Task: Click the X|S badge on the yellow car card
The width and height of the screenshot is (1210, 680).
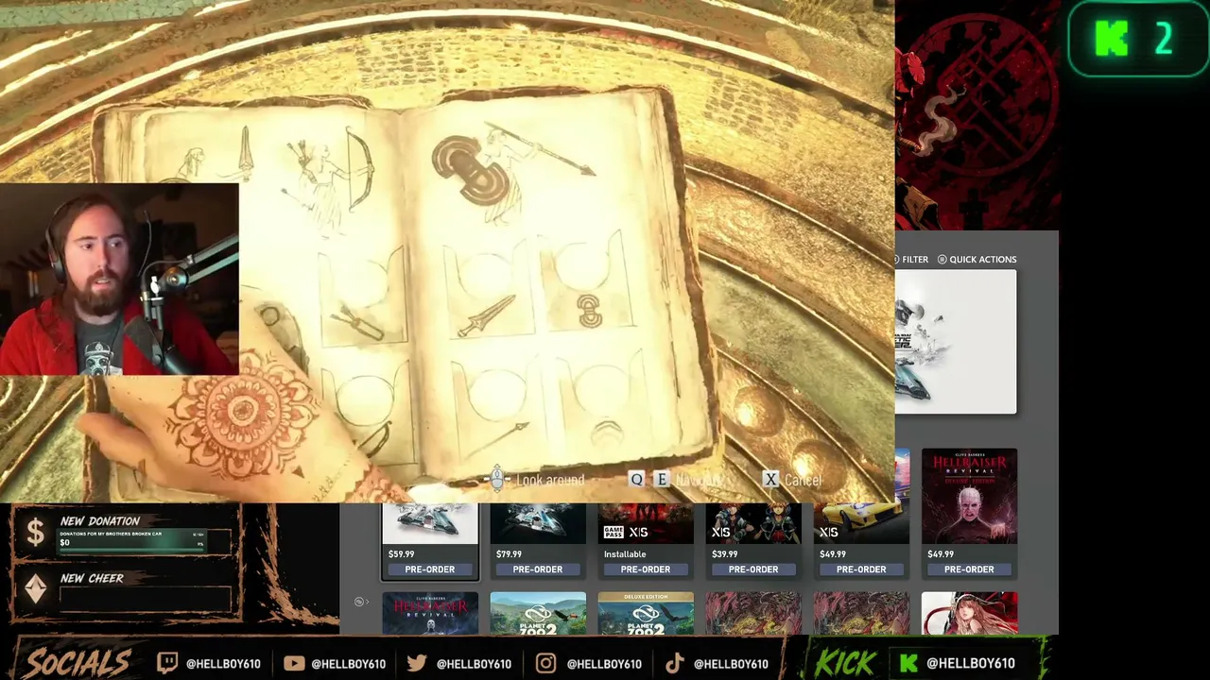Action: pos(829,533)
